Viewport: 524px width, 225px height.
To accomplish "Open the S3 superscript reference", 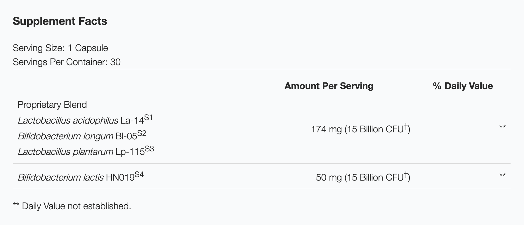I will click(149, 149).
